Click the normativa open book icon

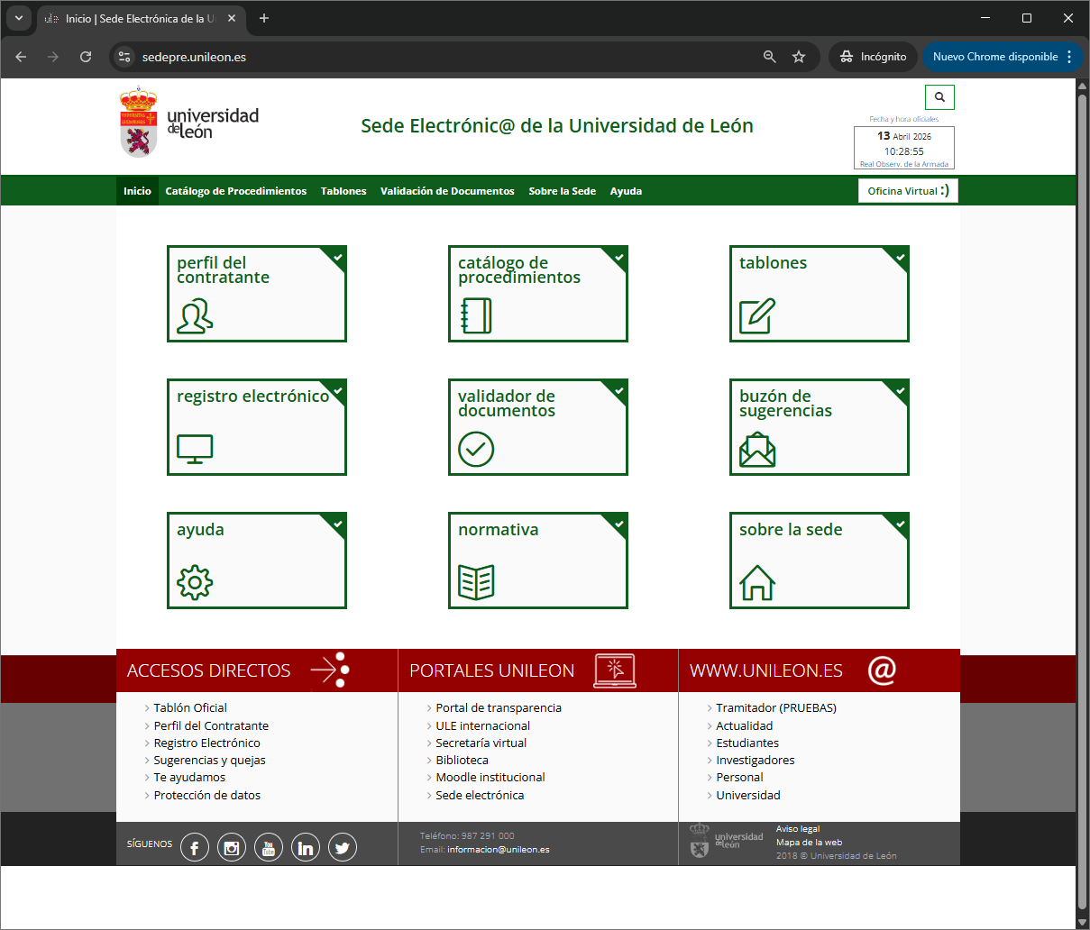tap(476, 582)
